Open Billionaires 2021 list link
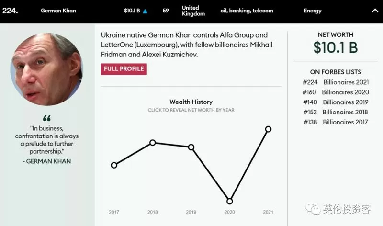 click(x=346, y=82)
